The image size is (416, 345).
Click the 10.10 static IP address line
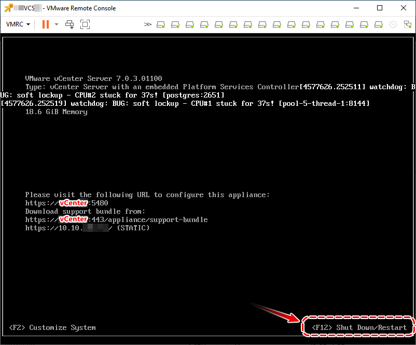(x=87, y=228)
